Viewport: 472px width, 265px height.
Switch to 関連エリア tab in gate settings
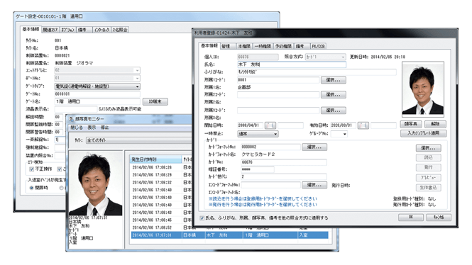[50, 30]
